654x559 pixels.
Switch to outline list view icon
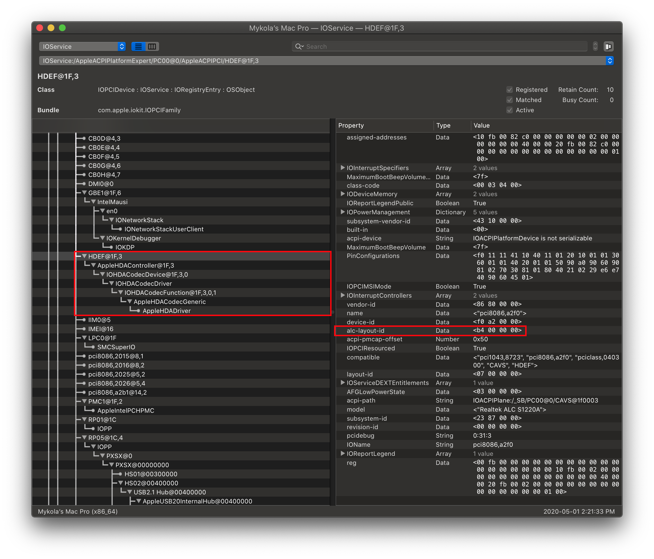(x=138, y=46)
